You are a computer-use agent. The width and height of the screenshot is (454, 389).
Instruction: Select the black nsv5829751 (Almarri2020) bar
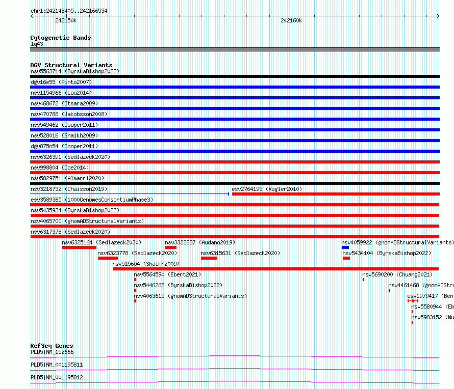(x=235, y=183)
